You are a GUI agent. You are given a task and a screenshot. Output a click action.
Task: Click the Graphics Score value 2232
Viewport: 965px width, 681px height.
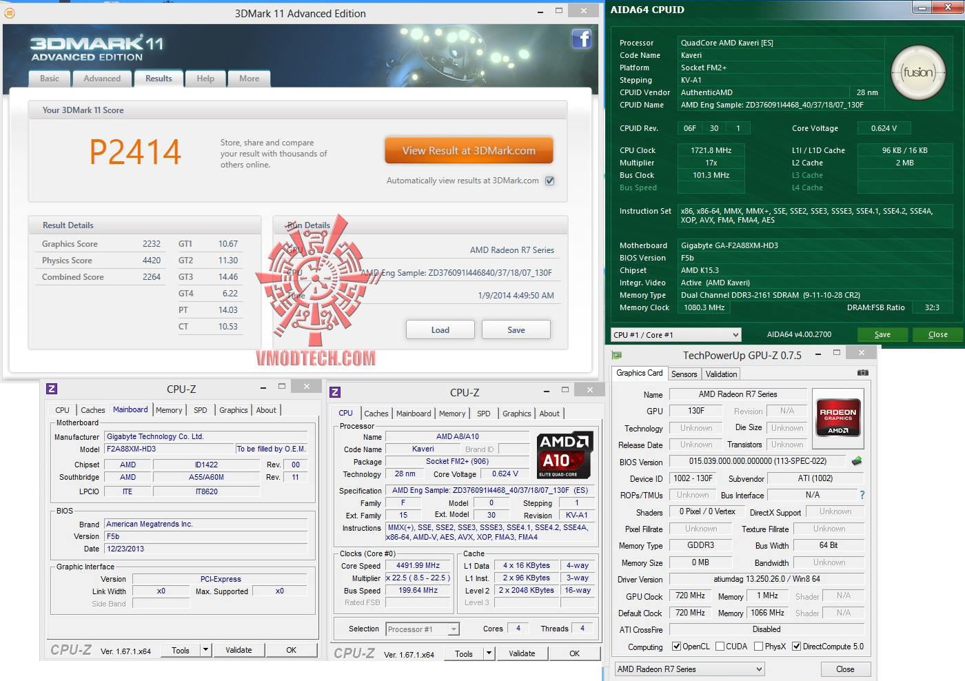(x=152, y=244)
